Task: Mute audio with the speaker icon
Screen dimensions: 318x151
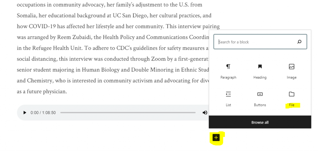Action: point(205,113)
